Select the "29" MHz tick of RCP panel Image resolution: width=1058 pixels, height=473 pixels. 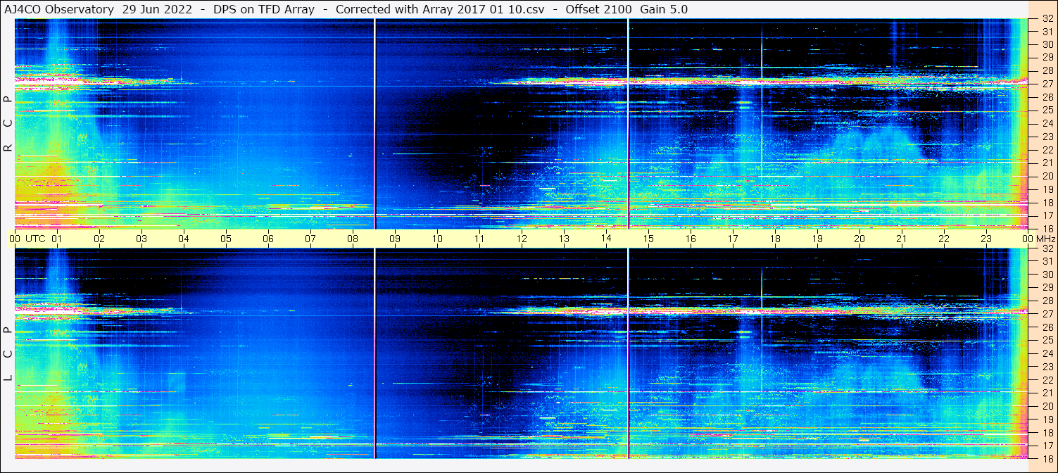(x=1047, y=58)
